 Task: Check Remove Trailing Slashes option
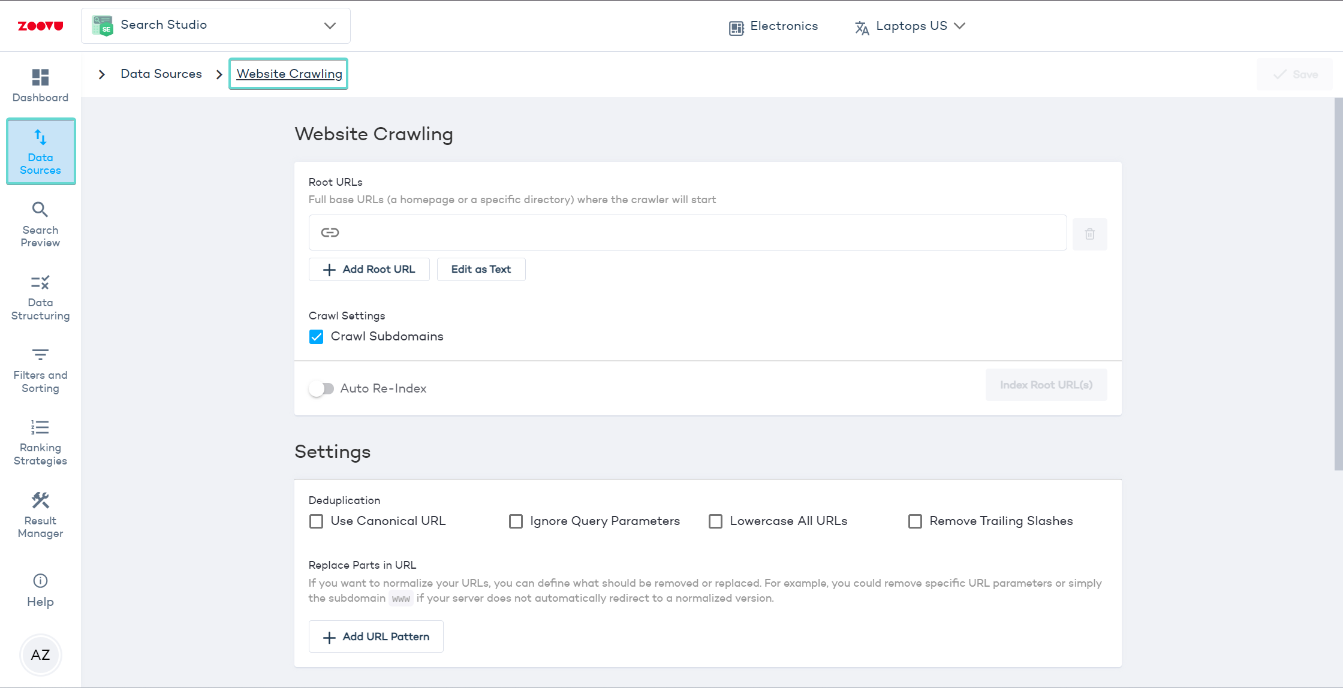915,521
